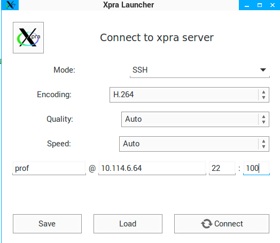Screen dimensions: 280x243
Task: Click the Speed up-down arrows
Action: 263,144
